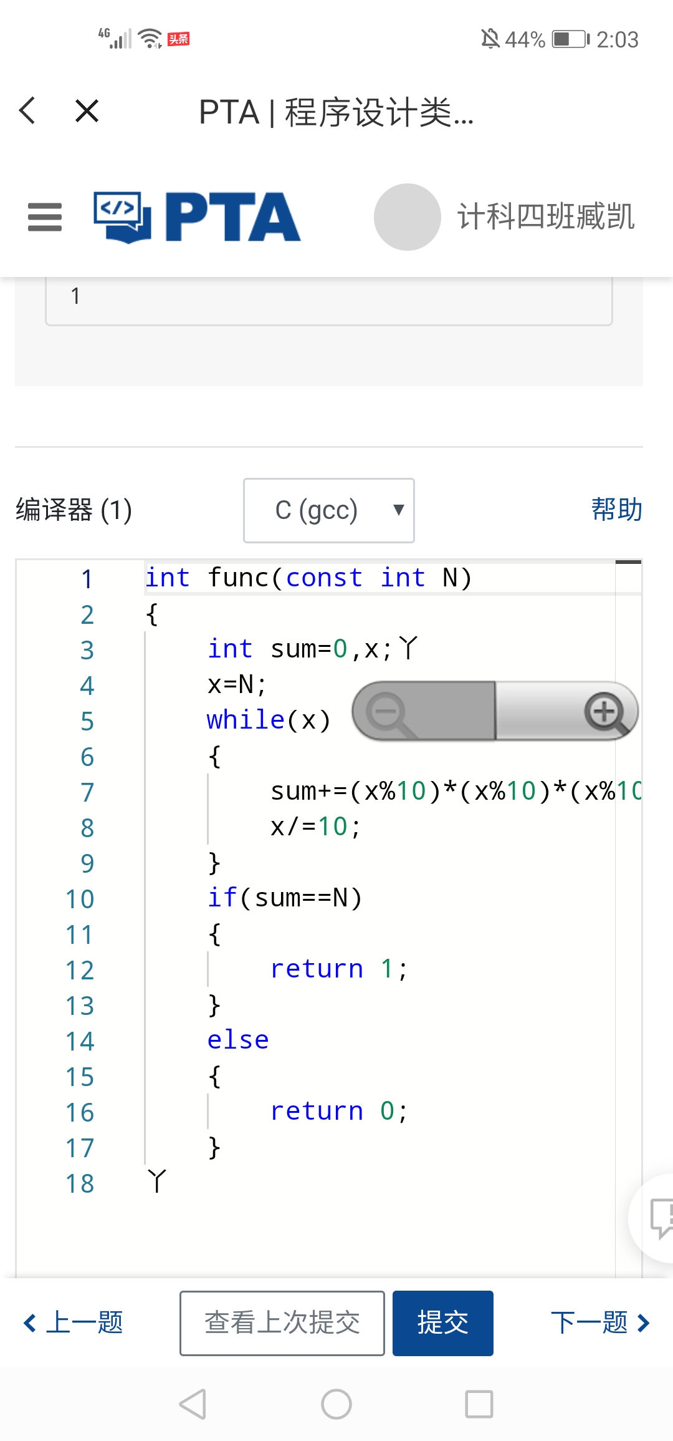
Task: Tap the PTA logo
Action: coord(197,217)
